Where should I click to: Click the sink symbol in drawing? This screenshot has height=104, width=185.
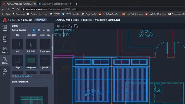pos(158,88)
